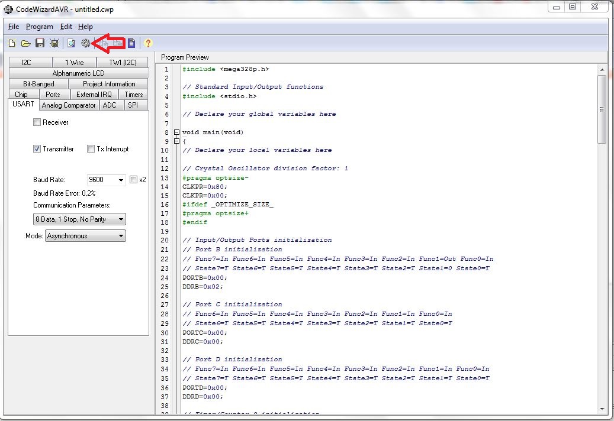Open a project file with the folder icon

click(26, 43)
